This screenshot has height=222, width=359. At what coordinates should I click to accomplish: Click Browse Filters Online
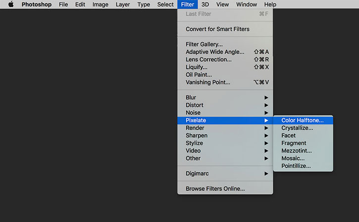[x=225, y=188]
